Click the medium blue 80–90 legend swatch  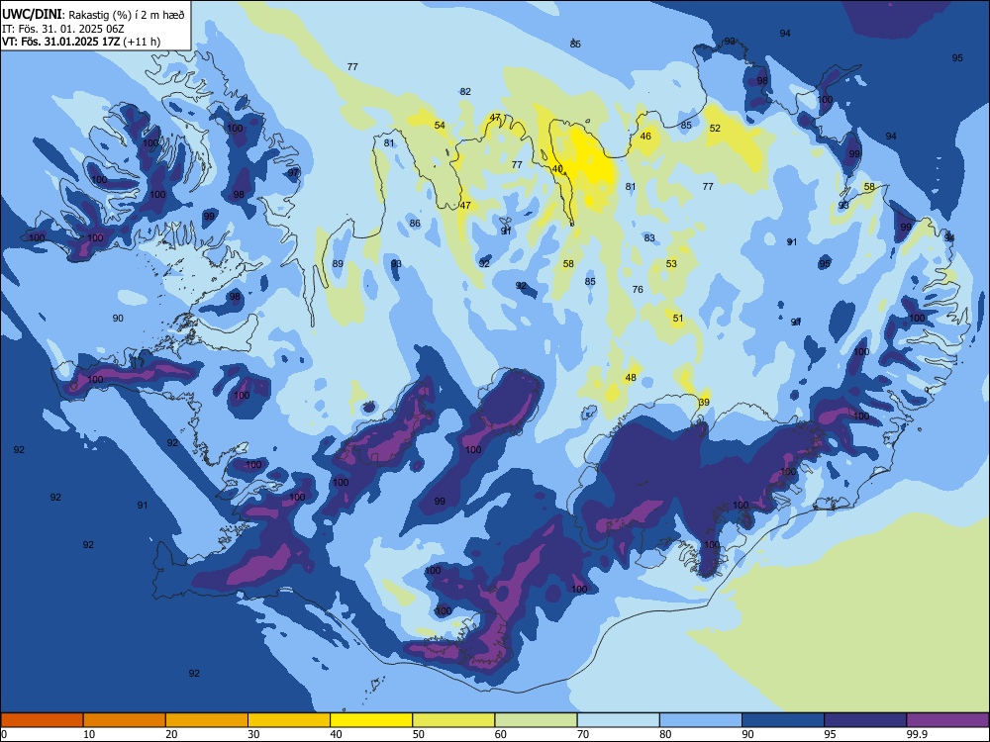(x=701, y=720)
